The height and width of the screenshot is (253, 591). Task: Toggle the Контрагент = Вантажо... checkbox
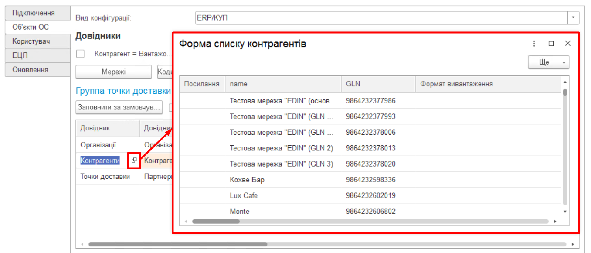(80, 54)
